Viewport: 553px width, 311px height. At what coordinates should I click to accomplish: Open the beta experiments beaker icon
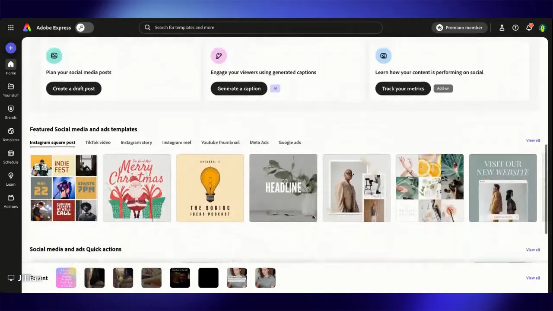[x=502, y=27]
